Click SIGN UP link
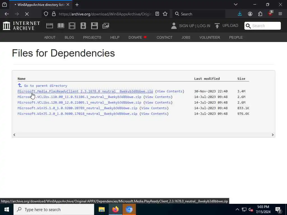This screenshot has height=215, width=287. tap(187, 26)
